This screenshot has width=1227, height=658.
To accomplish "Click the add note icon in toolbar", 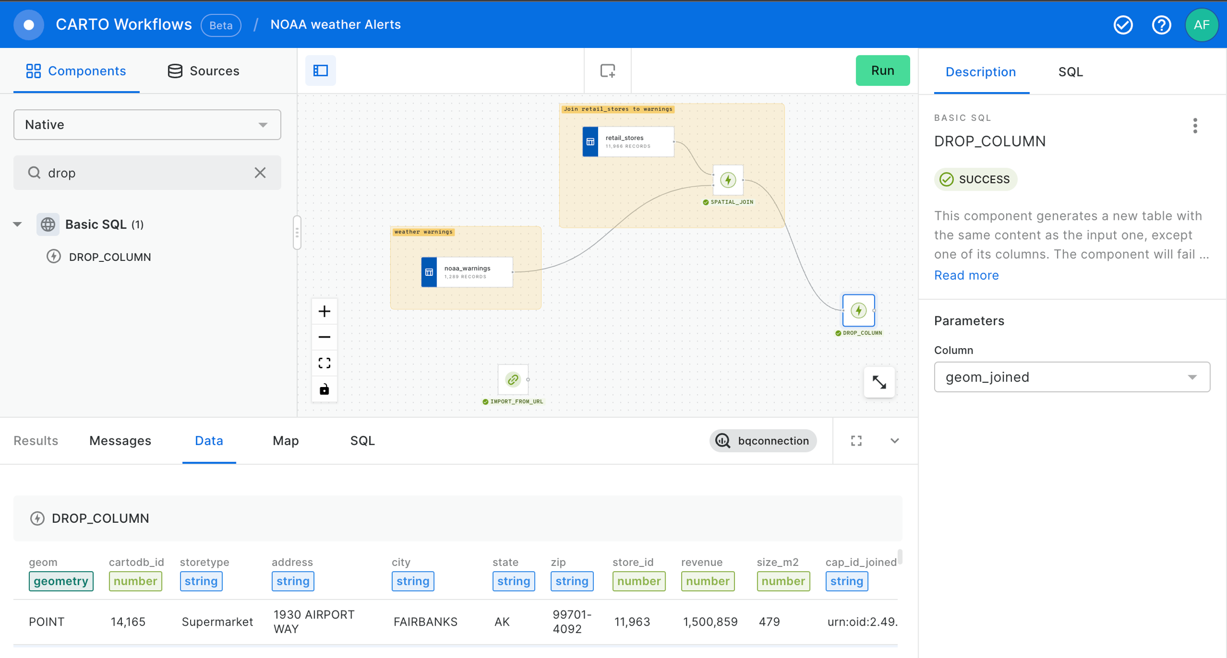I will (x=608, y=71).
